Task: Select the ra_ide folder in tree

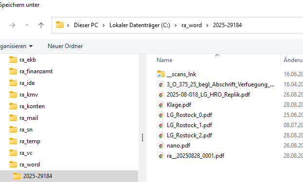Action: click(x=27, y=83)
